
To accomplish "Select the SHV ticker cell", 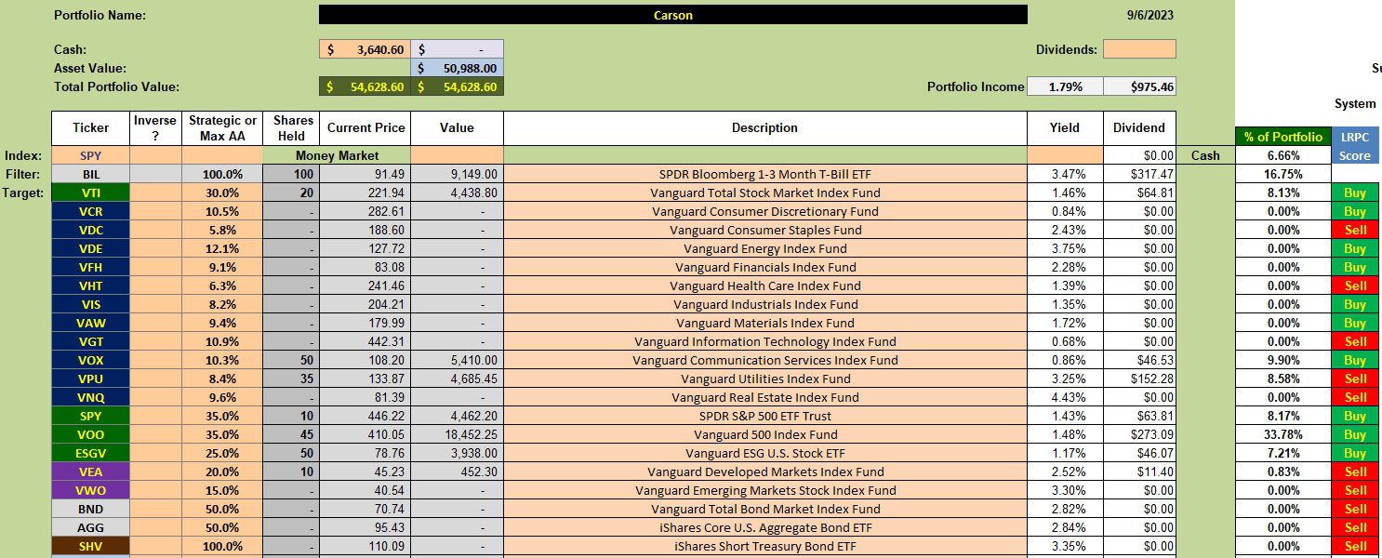I will pyautogui.click(x=90, y=546).
